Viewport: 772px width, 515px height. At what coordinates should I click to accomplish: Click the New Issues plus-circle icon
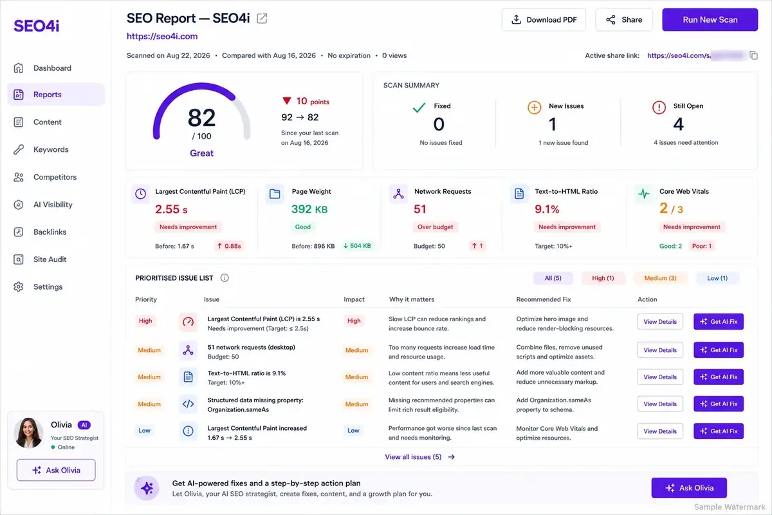tap(534, 108)
